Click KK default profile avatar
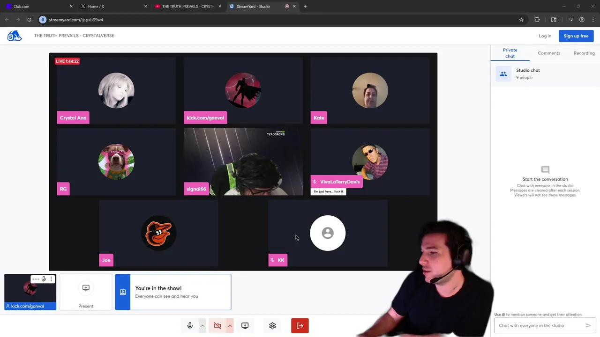 (328, 233)
